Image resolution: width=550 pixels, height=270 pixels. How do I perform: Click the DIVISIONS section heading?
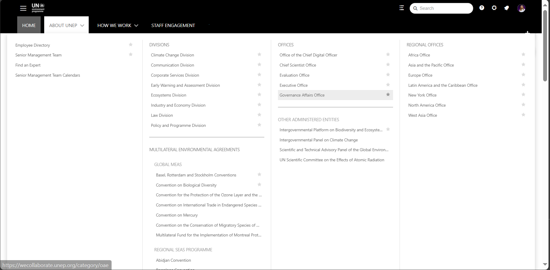click(159, 45)
